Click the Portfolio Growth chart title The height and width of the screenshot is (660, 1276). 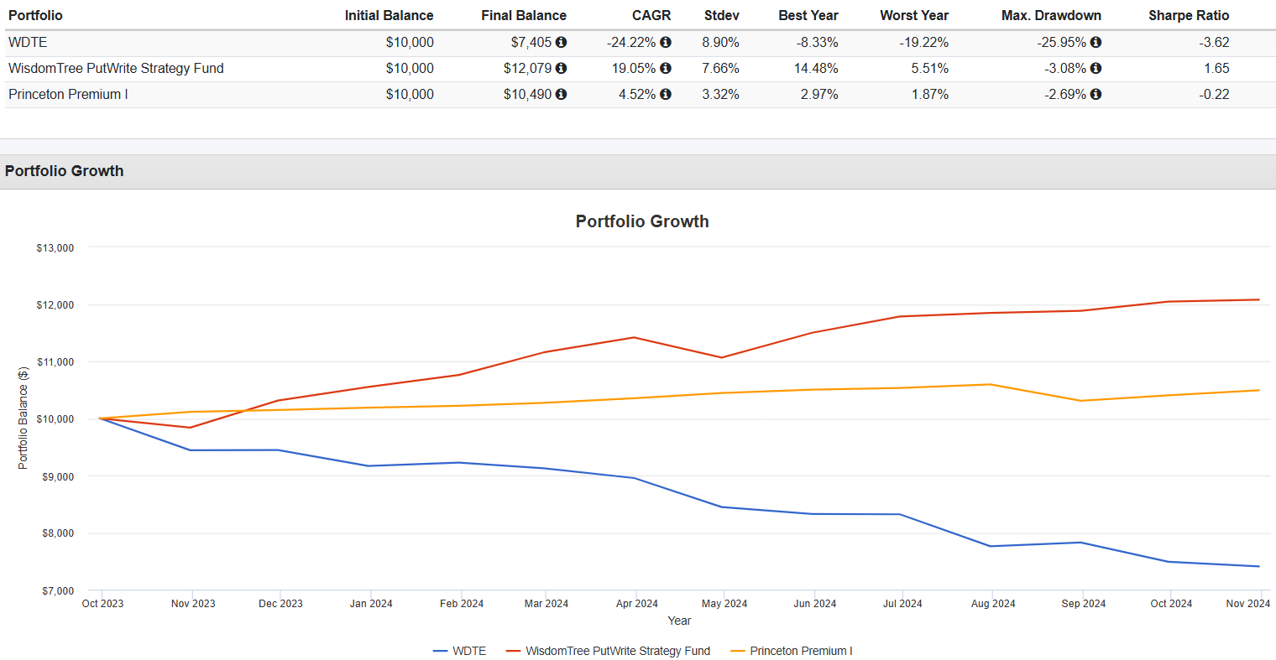(x=642, y=221)
